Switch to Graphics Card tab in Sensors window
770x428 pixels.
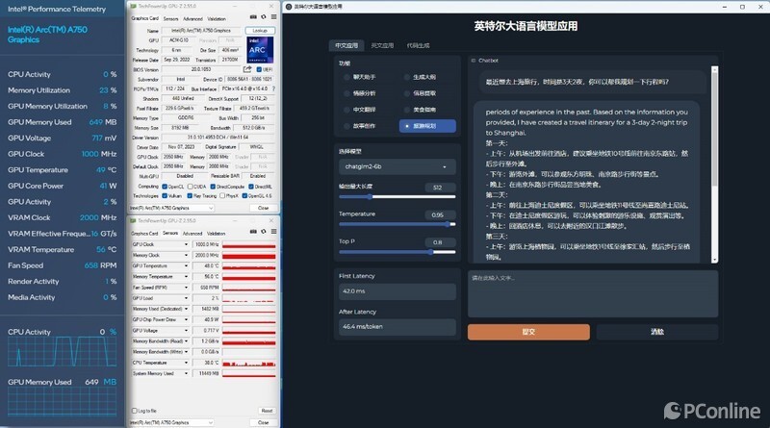tap(144, 234)
